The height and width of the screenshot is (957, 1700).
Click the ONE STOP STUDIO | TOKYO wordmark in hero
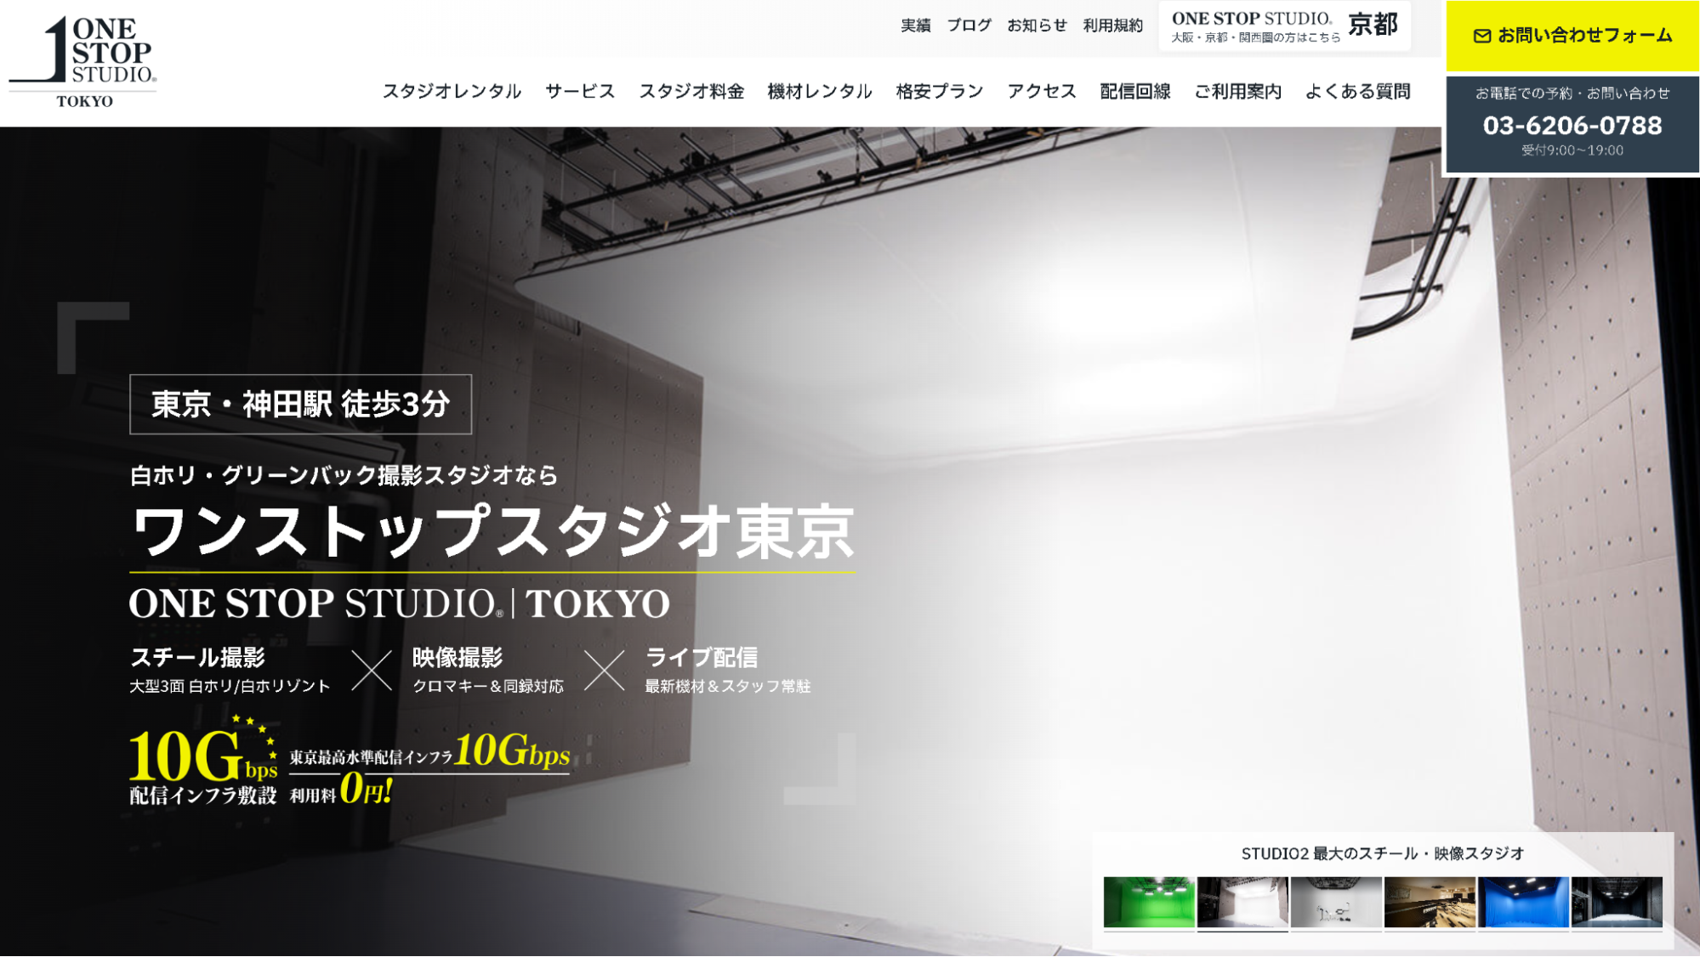(x=400, y=603)
